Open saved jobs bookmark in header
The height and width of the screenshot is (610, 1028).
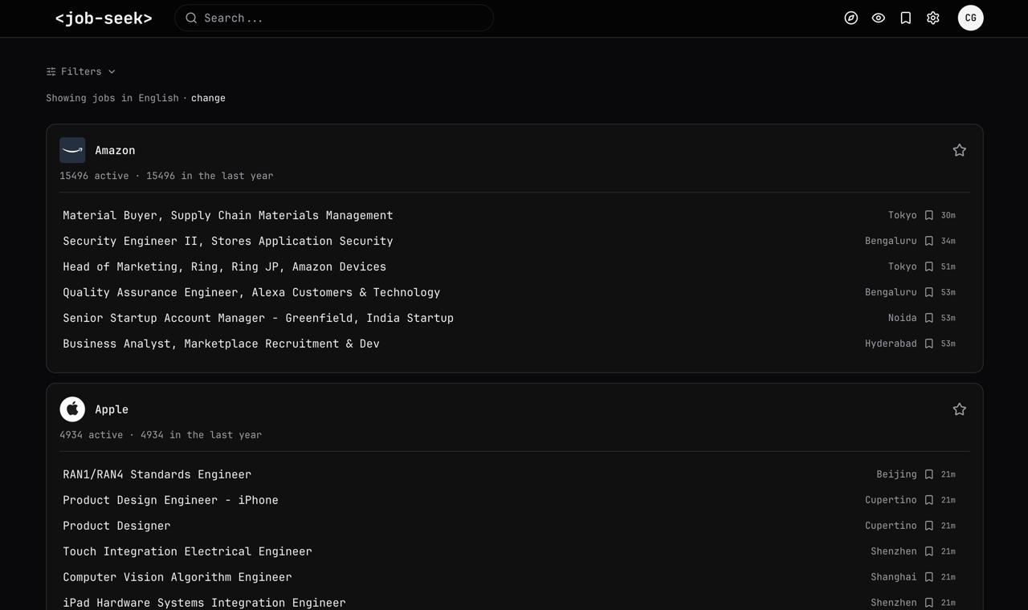[x=906, y=18]
